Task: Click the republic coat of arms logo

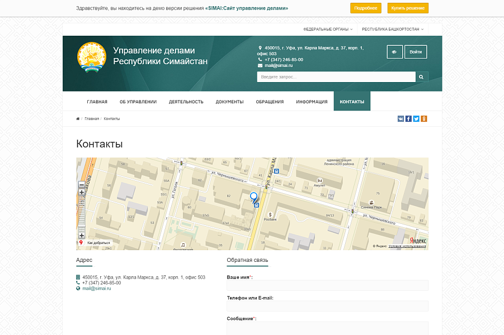Action: click(x=91, y=57)
